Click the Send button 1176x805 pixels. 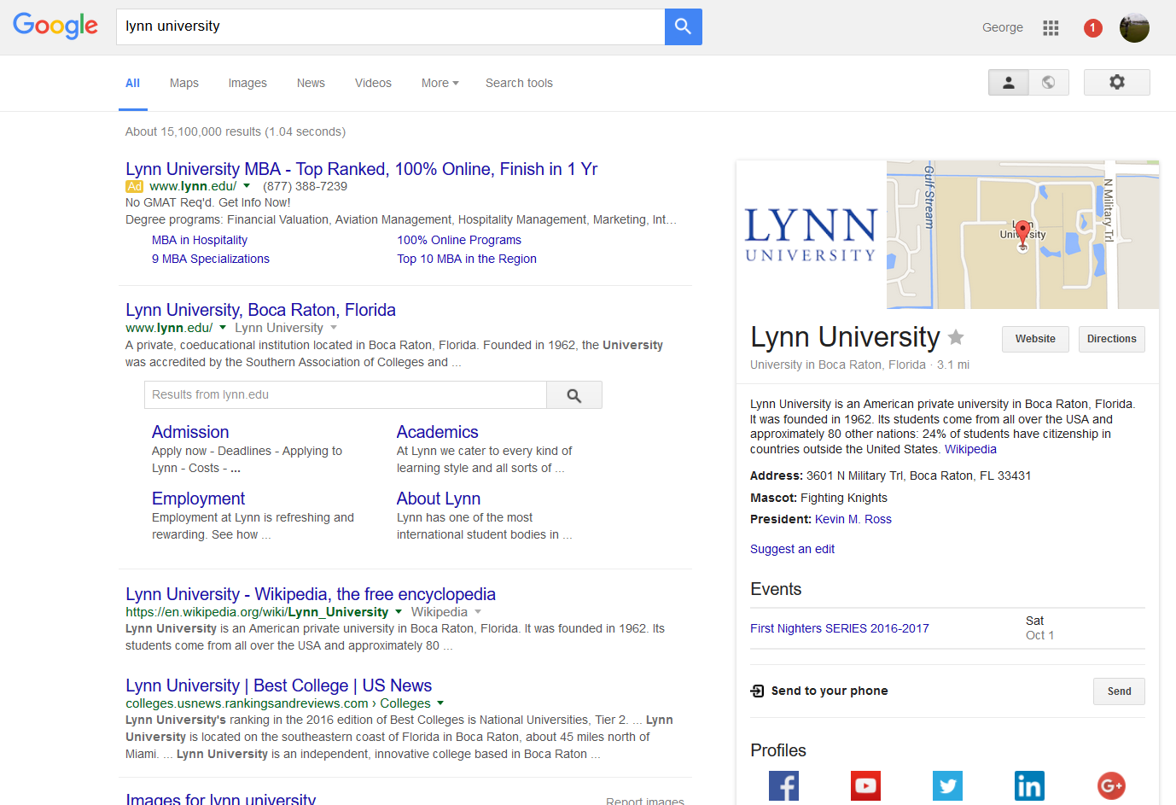click(x=1119, y=691)
